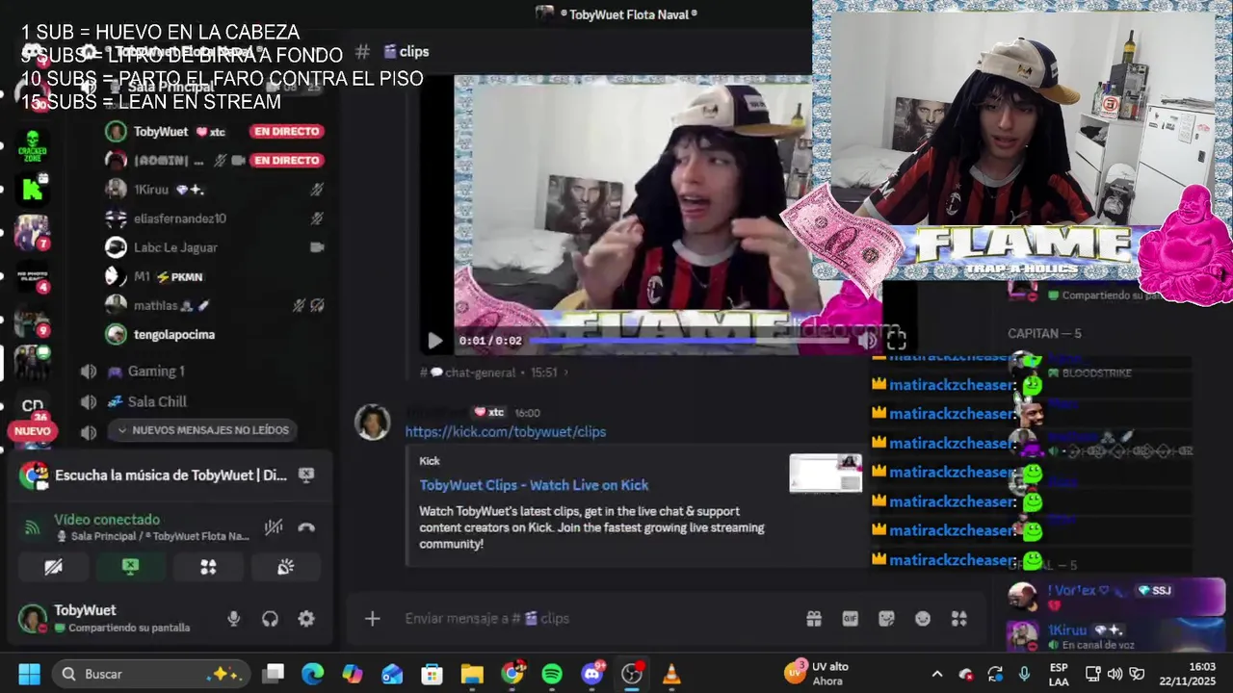Click the Buscar taskbar search box

pos(151,674)
